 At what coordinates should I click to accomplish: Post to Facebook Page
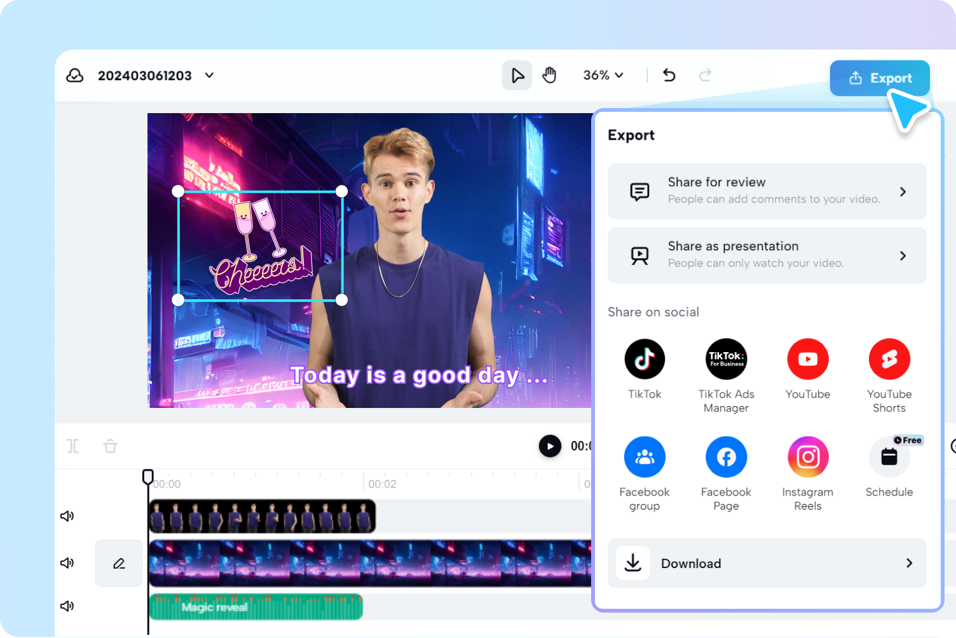tap(726, 457)
